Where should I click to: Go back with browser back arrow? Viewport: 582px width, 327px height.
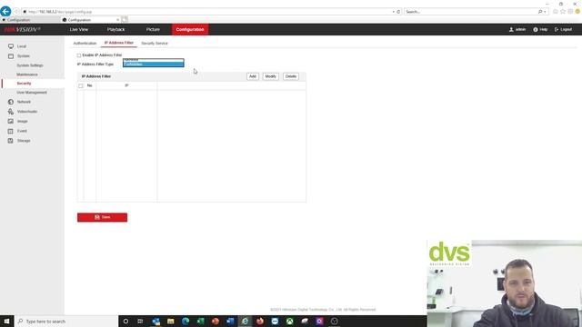(5, 12)
